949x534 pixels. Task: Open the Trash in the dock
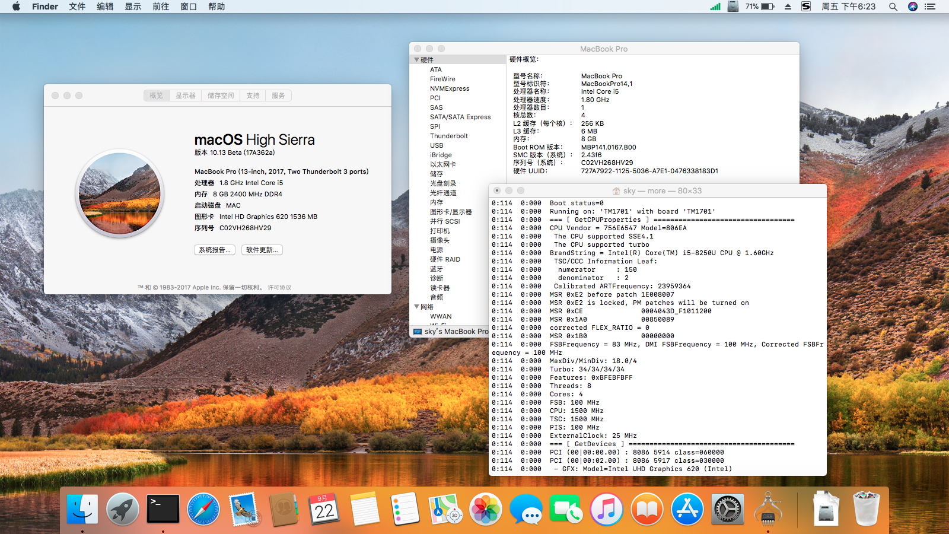click(x=866, y=509)
